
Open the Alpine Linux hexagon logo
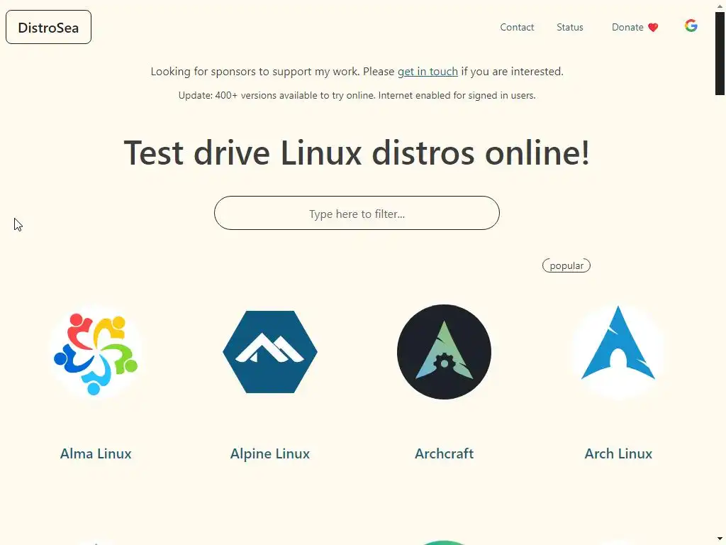coord(270,352)
